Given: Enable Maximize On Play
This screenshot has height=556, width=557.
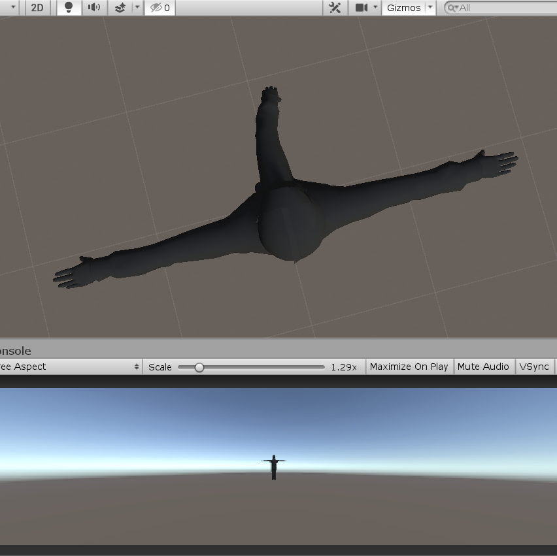Looking at the screenshot, I should pyautogui.click(x=409, y=367).
